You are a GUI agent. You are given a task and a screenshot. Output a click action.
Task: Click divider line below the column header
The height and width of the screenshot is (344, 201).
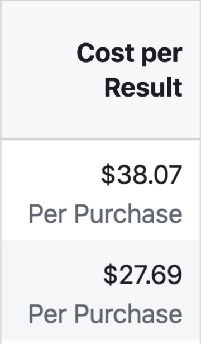tap(101, 139)
